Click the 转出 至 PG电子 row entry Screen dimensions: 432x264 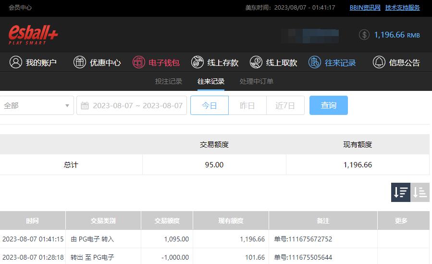(x=92, y=257)
